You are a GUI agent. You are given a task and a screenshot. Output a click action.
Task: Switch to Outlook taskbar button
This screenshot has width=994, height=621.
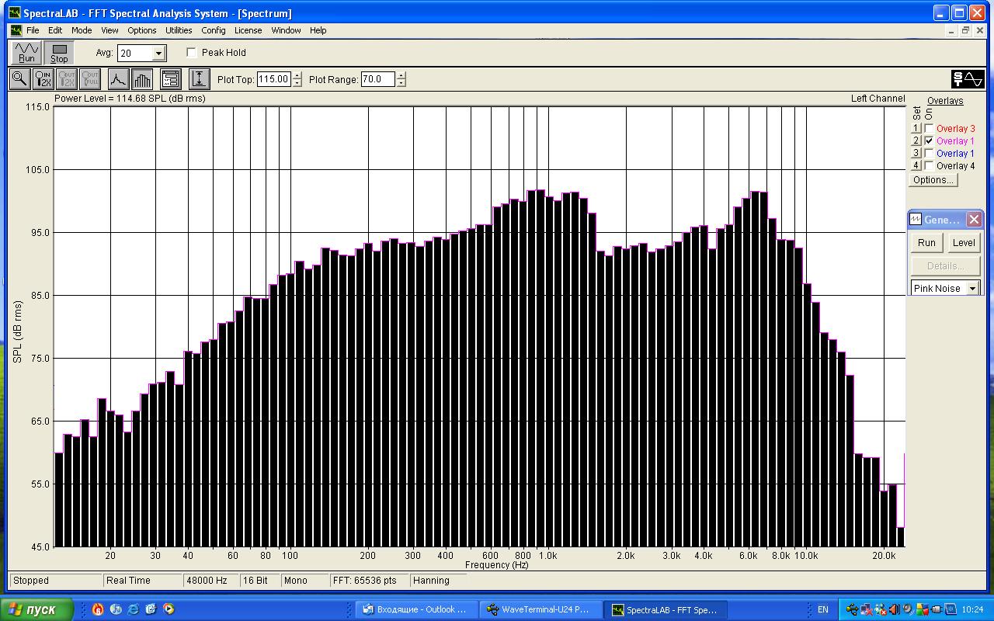coord(416,609)
